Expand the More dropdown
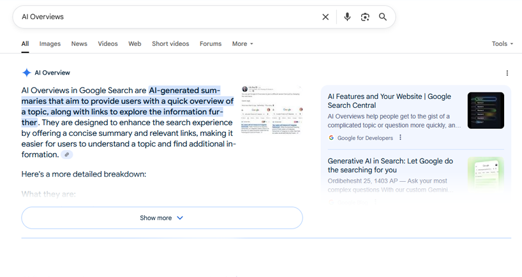 242,43
